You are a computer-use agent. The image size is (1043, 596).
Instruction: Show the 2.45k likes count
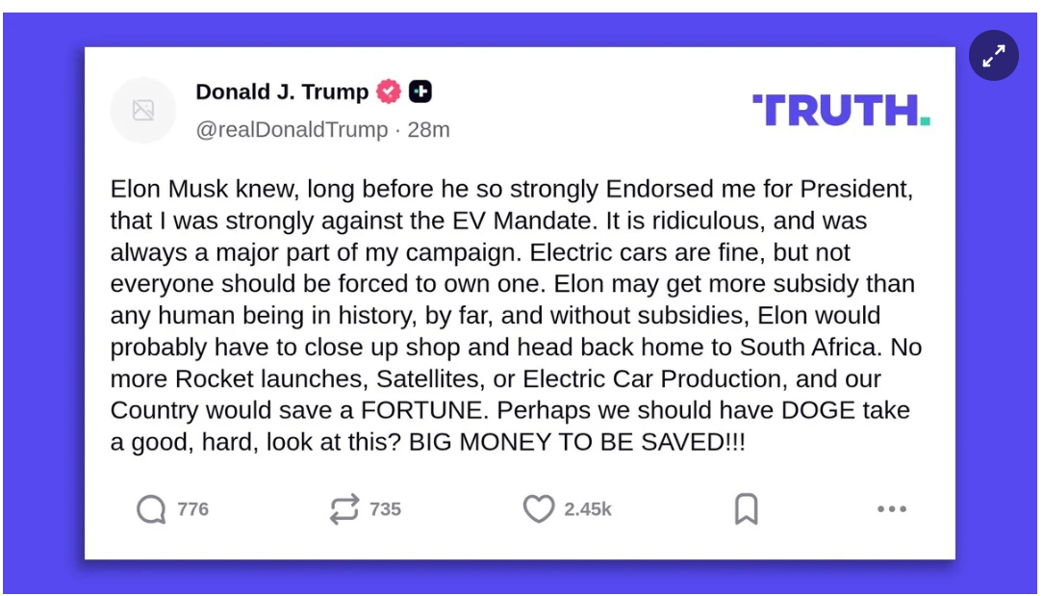587,509
